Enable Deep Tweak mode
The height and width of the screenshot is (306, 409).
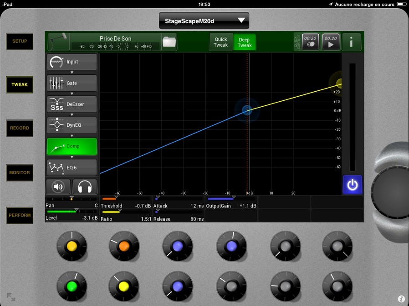(x=245, y=42)
